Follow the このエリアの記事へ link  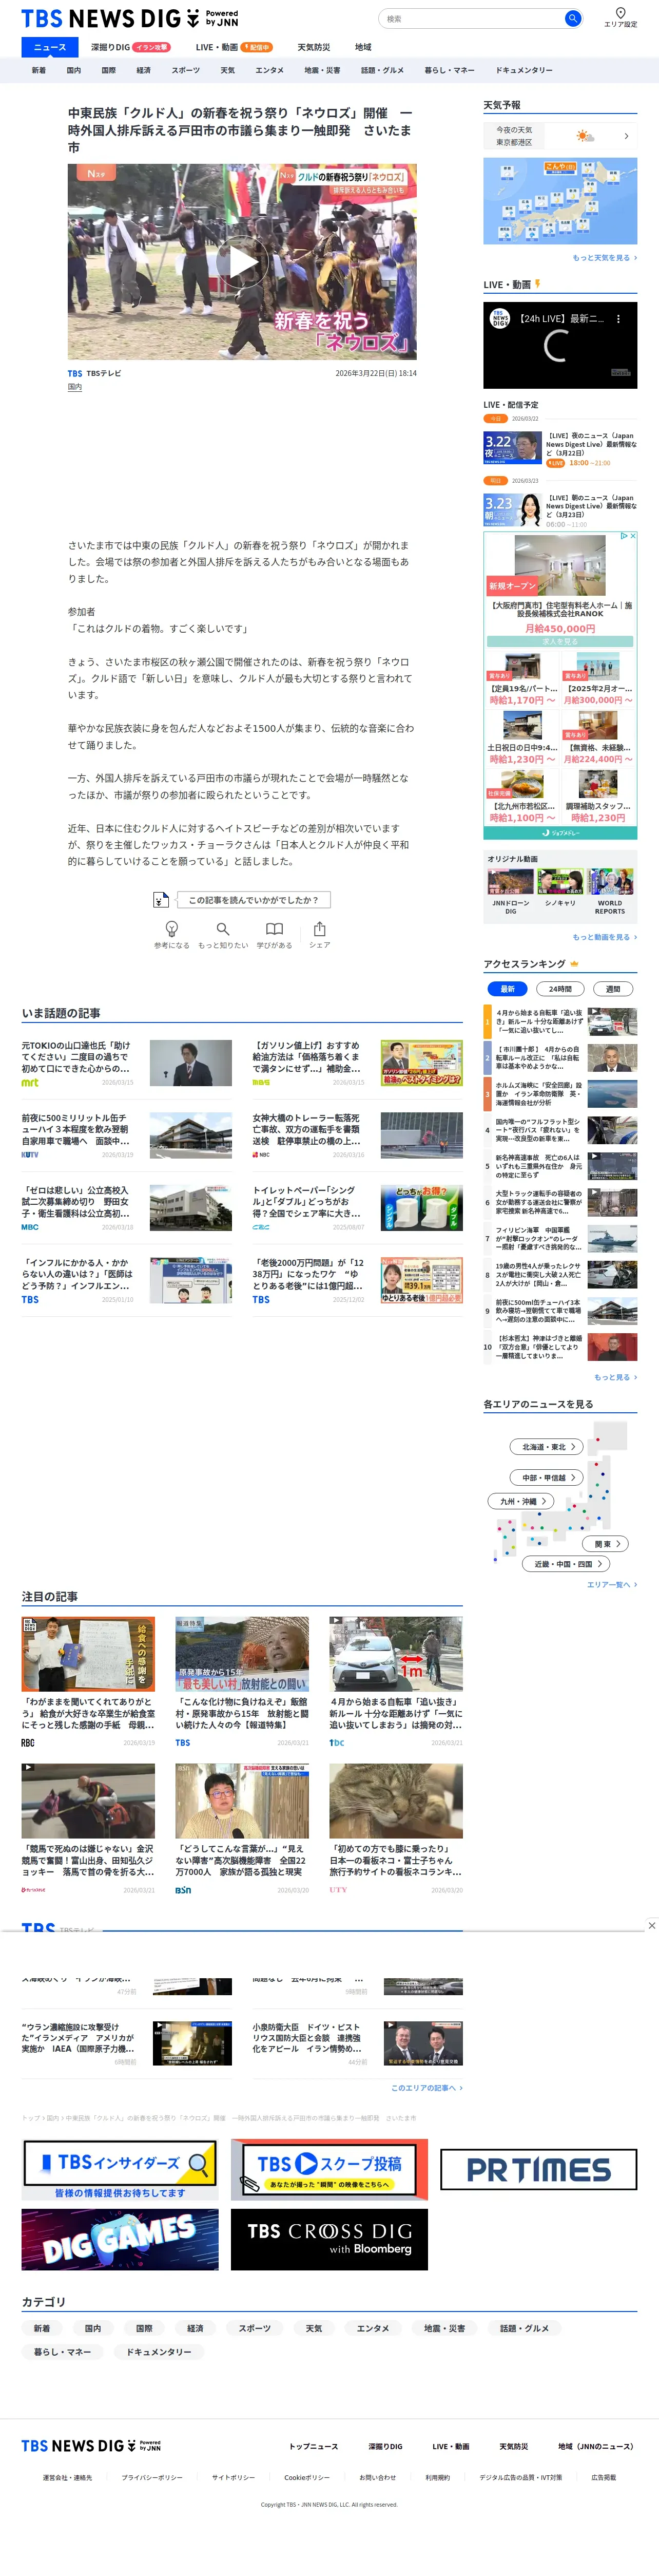click(427, 2088)
